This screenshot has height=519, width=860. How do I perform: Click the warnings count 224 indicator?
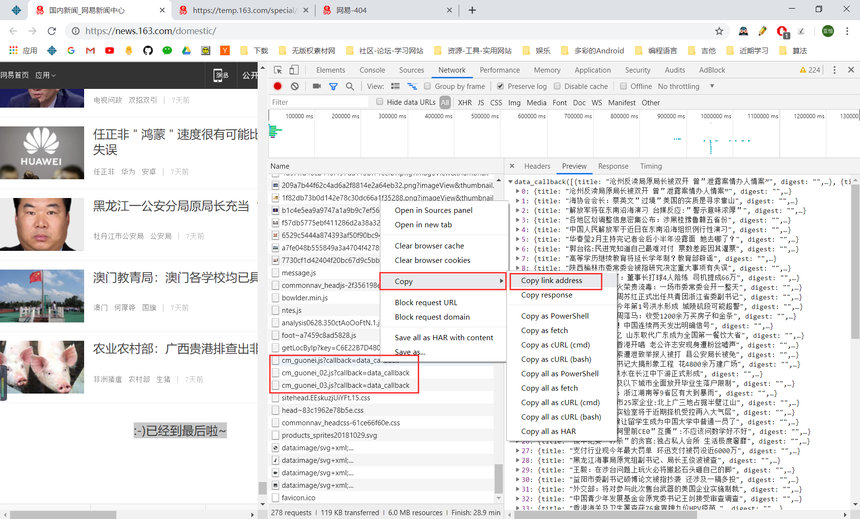click(810, 70)
